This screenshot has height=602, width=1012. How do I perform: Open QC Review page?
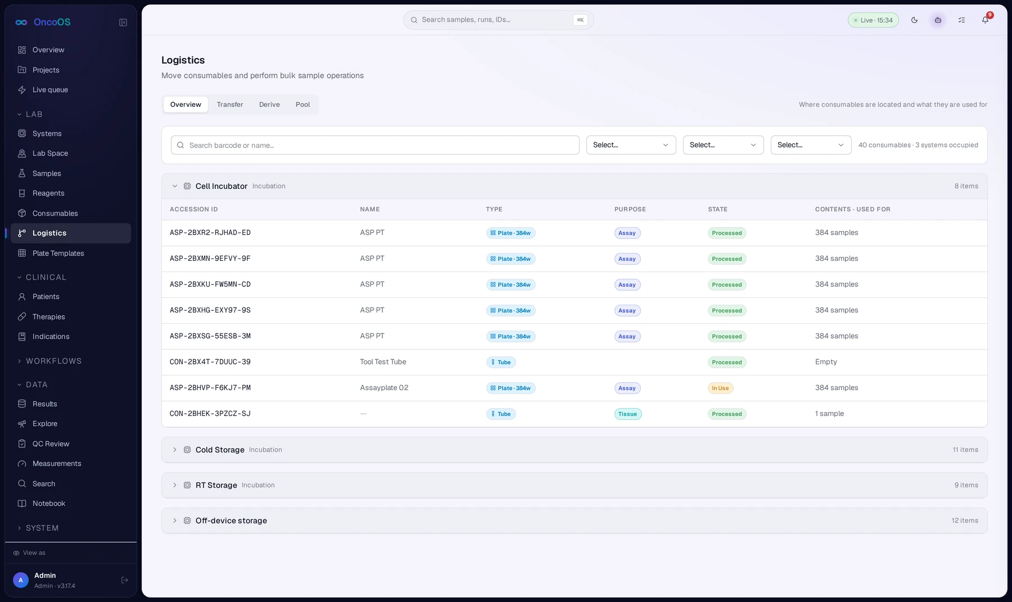click(71, 444)
